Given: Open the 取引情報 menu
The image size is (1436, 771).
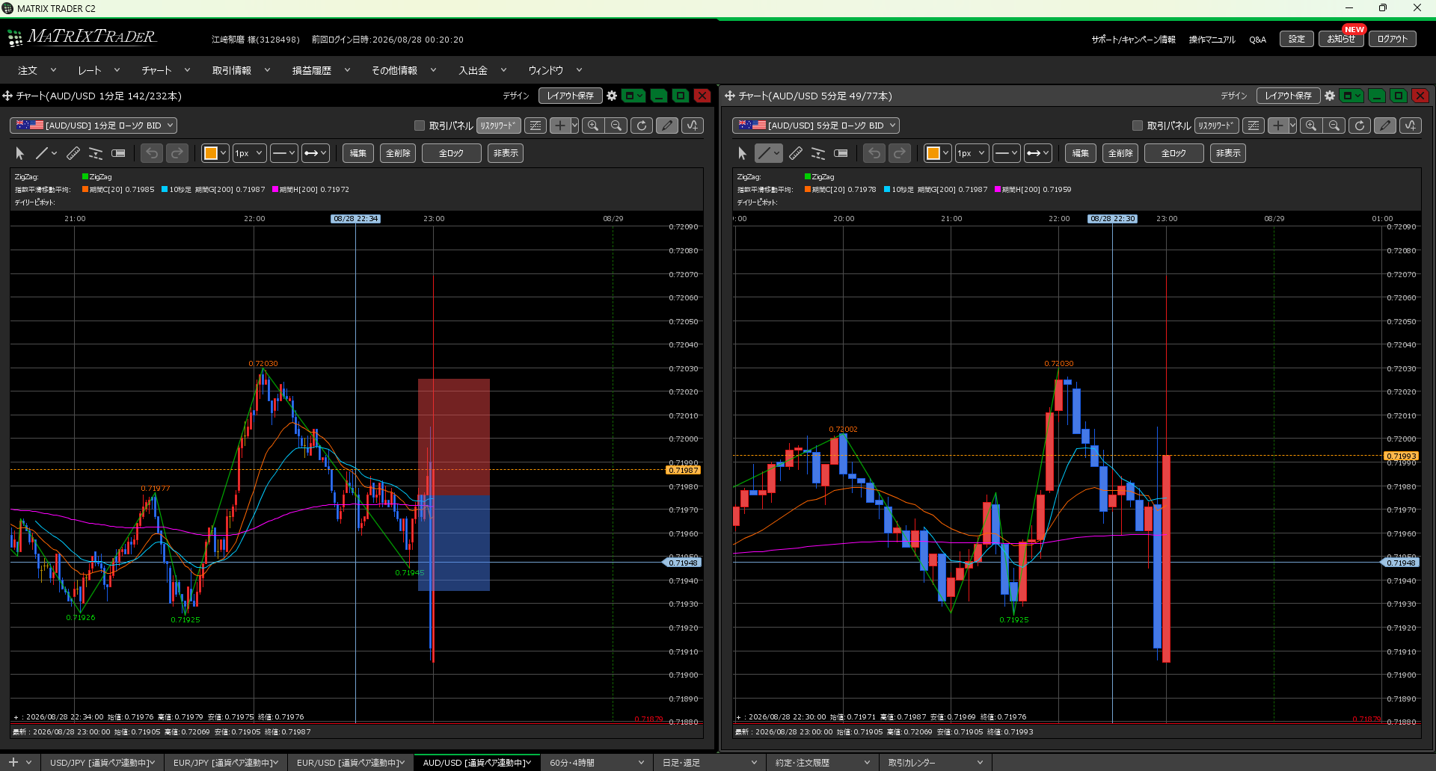Looking at the screenshot, I should [241, 70].
